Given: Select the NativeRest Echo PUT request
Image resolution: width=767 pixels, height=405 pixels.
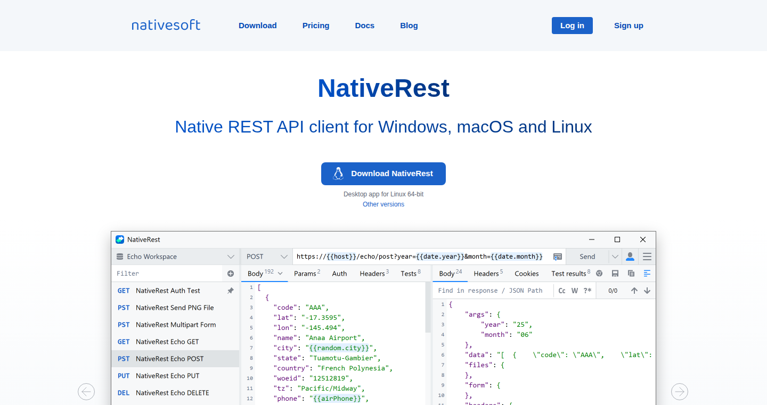Looking at the screenshot, I should point(176,376).
